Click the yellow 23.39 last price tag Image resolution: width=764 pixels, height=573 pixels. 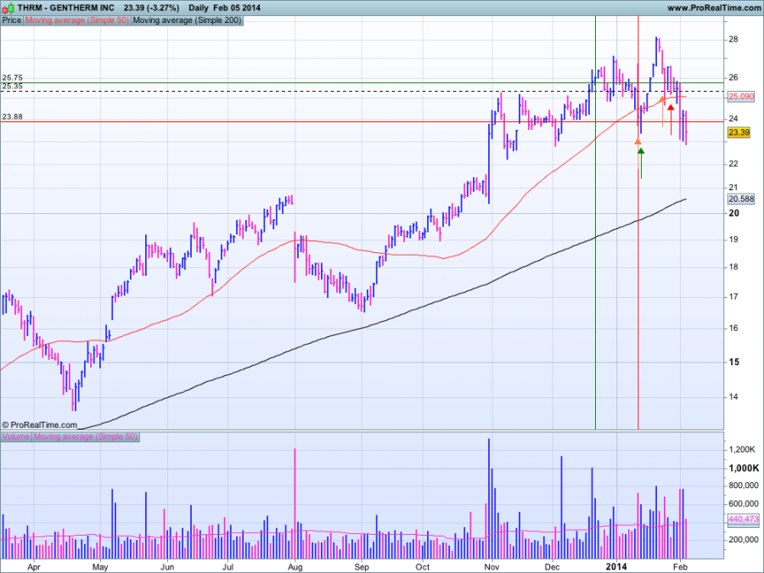tap(739, 132)
